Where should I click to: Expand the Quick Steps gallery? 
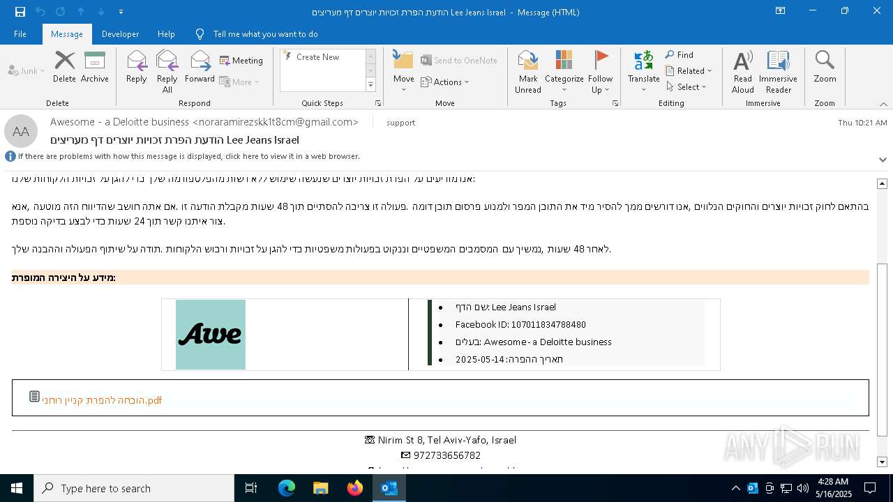[370, 85]
